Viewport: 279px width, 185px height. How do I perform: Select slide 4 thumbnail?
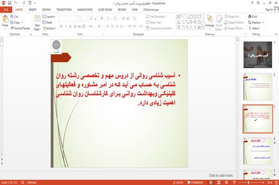coord(258,151)
